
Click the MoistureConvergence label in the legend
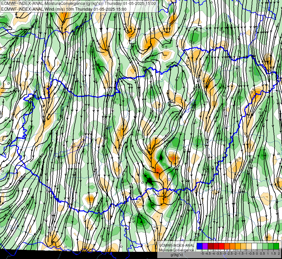click(x=177, y=250)
